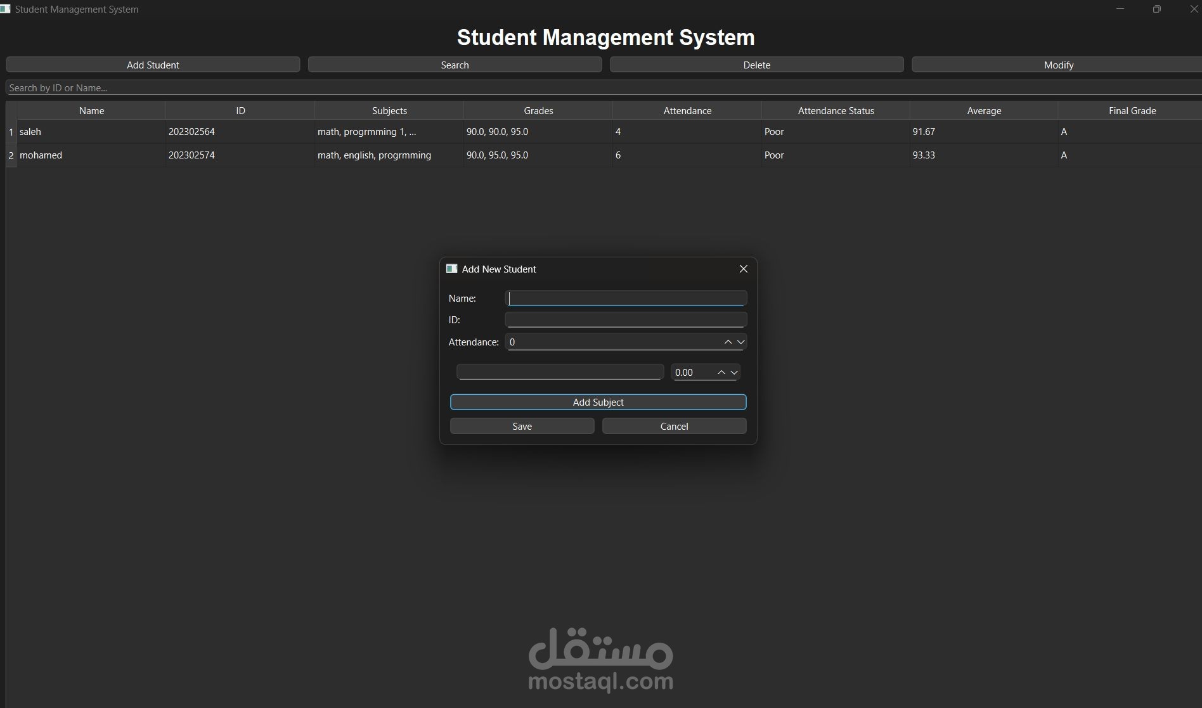Decrease subject grade with down arrow

tap(734, 372)
